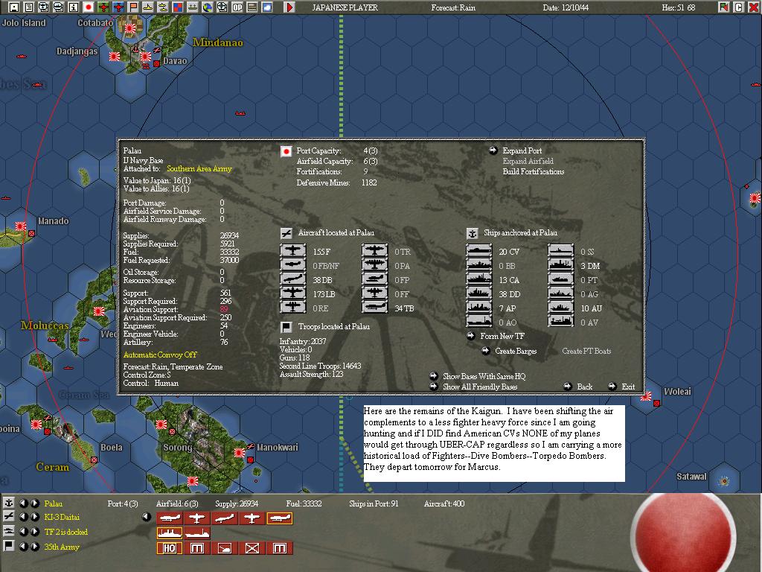Click the anchor icon on the Palau row
This screenshot has width=762, height=572.
9,503
